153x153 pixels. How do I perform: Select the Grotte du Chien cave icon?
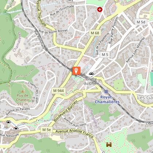[91, 74]
